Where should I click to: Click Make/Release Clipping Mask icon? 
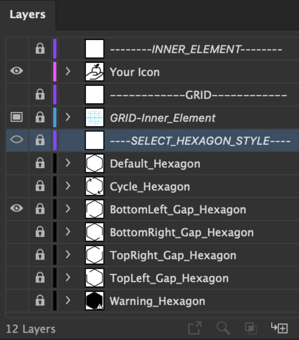click(251, 328)
